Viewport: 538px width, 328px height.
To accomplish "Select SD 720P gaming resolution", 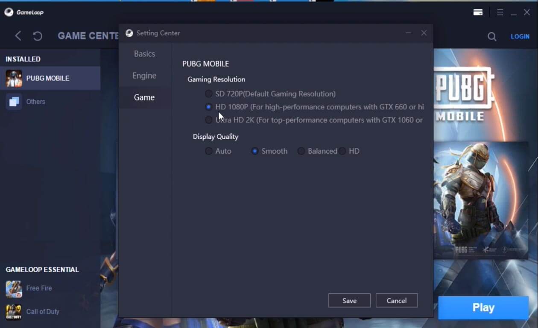I will tap(208, 94).
